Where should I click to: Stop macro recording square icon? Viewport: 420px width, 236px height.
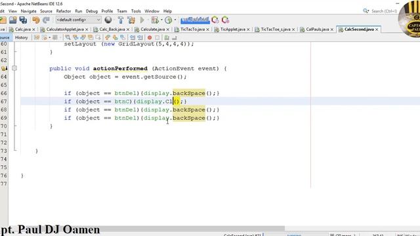(157, 38)
